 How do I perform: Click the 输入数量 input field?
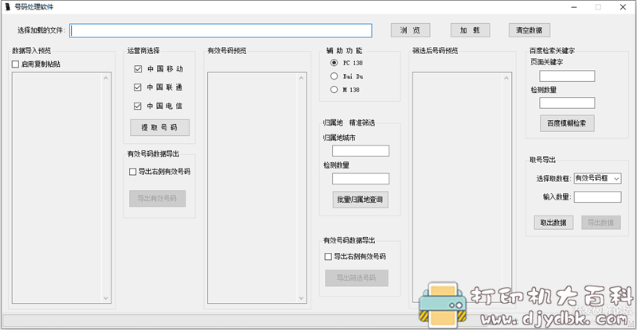tap(598, 197)
